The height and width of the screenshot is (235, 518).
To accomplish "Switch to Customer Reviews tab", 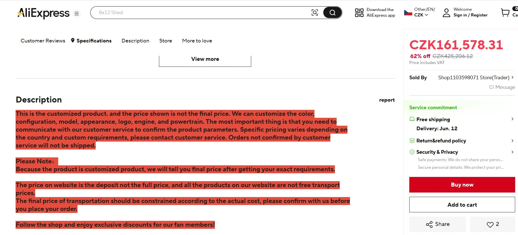I will 43,41.
